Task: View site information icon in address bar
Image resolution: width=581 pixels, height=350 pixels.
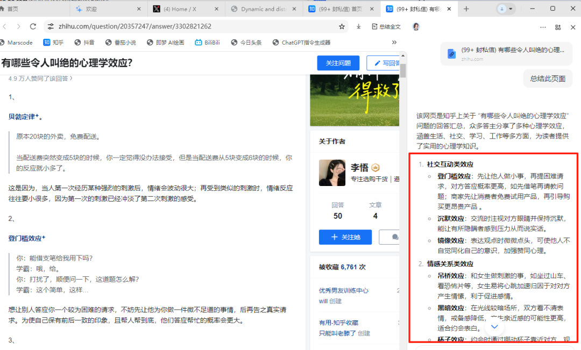Action: tap(51, 26)
